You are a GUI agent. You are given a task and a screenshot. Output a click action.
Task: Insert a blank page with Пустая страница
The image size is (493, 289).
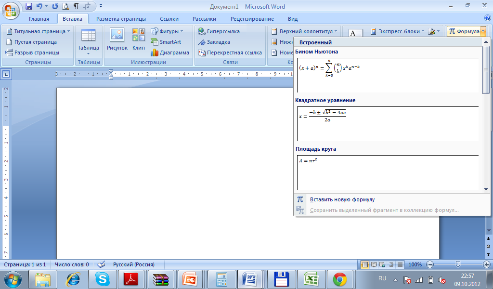32,42
